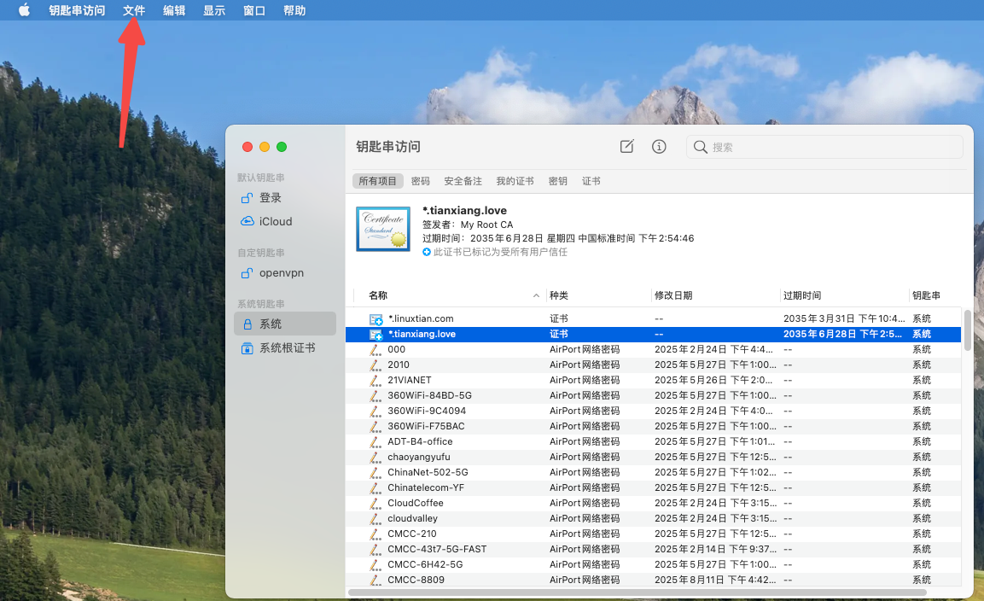Click the iCloud keychain icon in sidebar
Viewport: 984px width, 601px height.
[247, 221]
